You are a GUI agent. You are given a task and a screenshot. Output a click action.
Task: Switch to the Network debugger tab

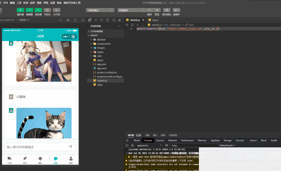pos(172,140)
